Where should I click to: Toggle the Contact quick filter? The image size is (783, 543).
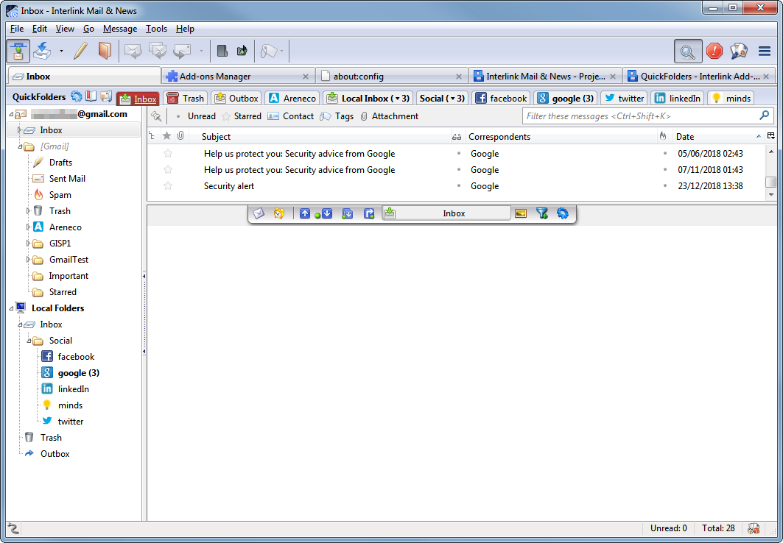pyautogui.click(x=290, y=116)
